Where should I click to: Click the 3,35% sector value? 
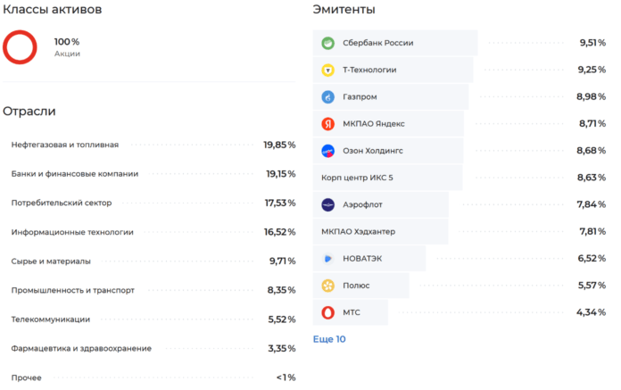click(x=282, y=348)
